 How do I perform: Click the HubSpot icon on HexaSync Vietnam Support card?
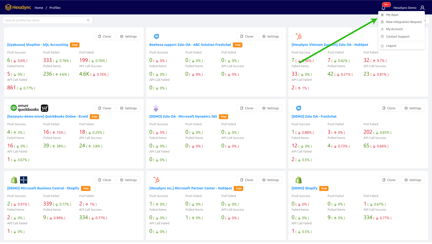pos(298,36)
